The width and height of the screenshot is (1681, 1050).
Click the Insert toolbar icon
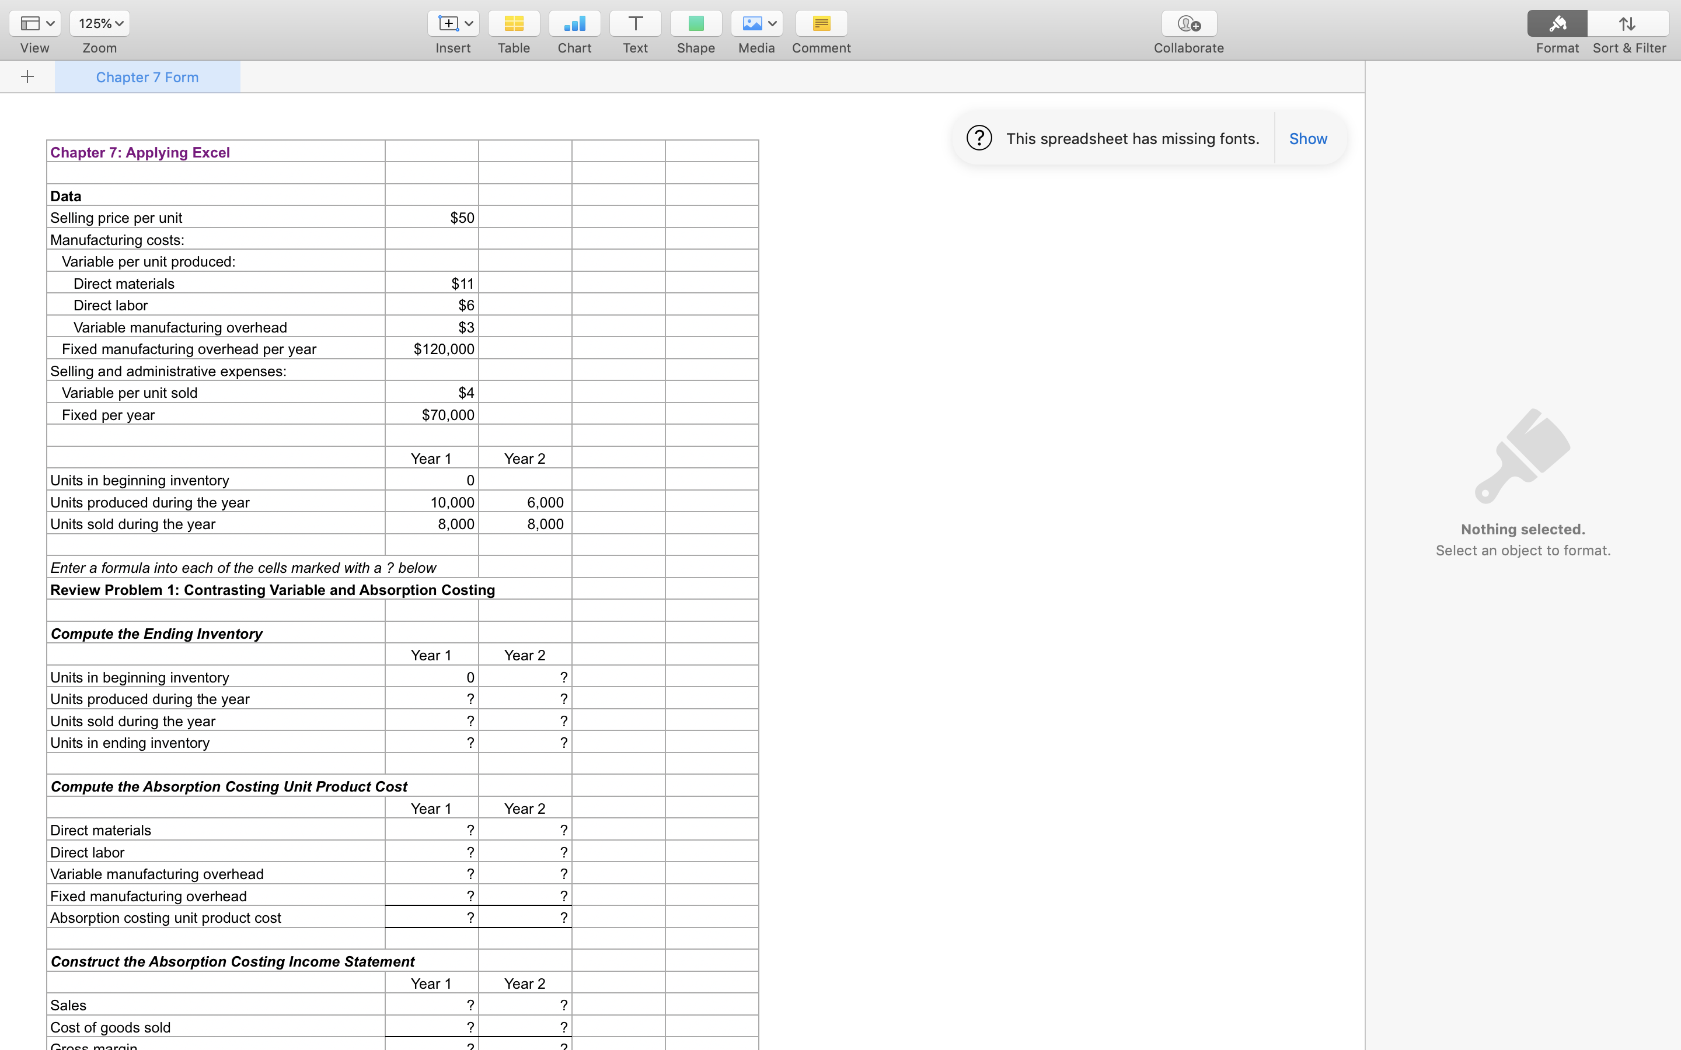(x=448, y=23)
